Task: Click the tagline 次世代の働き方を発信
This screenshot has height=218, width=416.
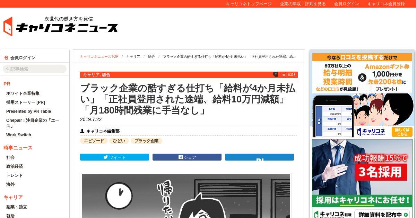Action: [x=69, y=19]
